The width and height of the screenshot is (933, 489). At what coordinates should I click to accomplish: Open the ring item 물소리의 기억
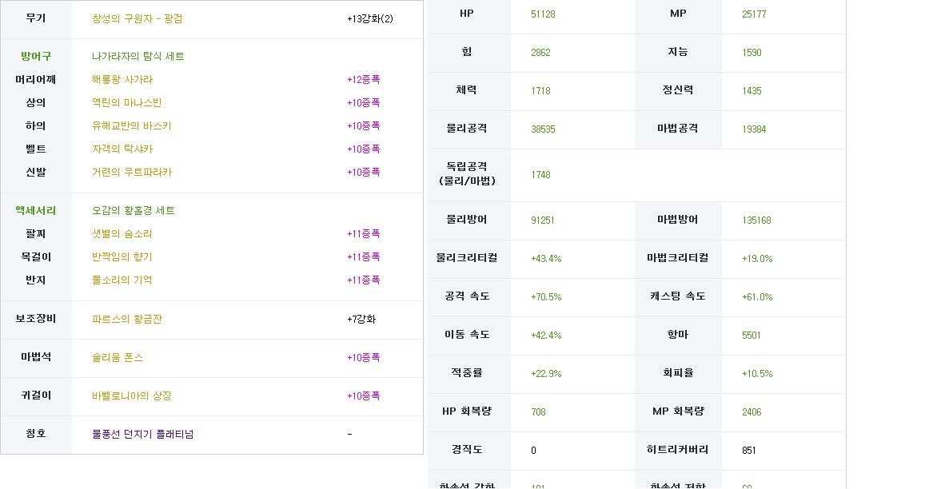122,280
